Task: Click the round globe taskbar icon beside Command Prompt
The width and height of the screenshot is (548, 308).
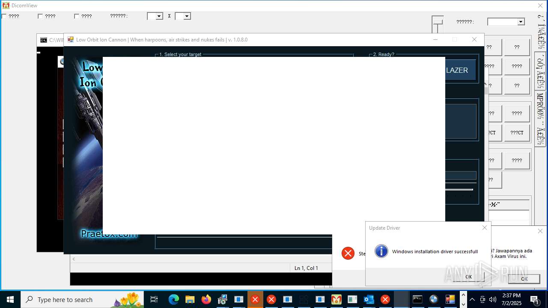Action: (x=434, y=299)
